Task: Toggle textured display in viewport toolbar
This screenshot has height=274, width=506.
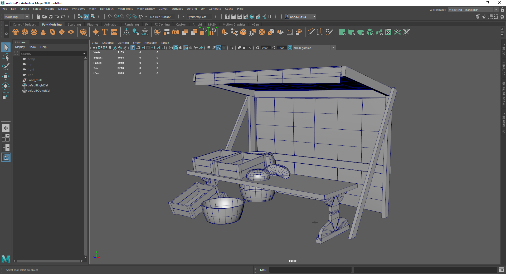Action: 191,48
